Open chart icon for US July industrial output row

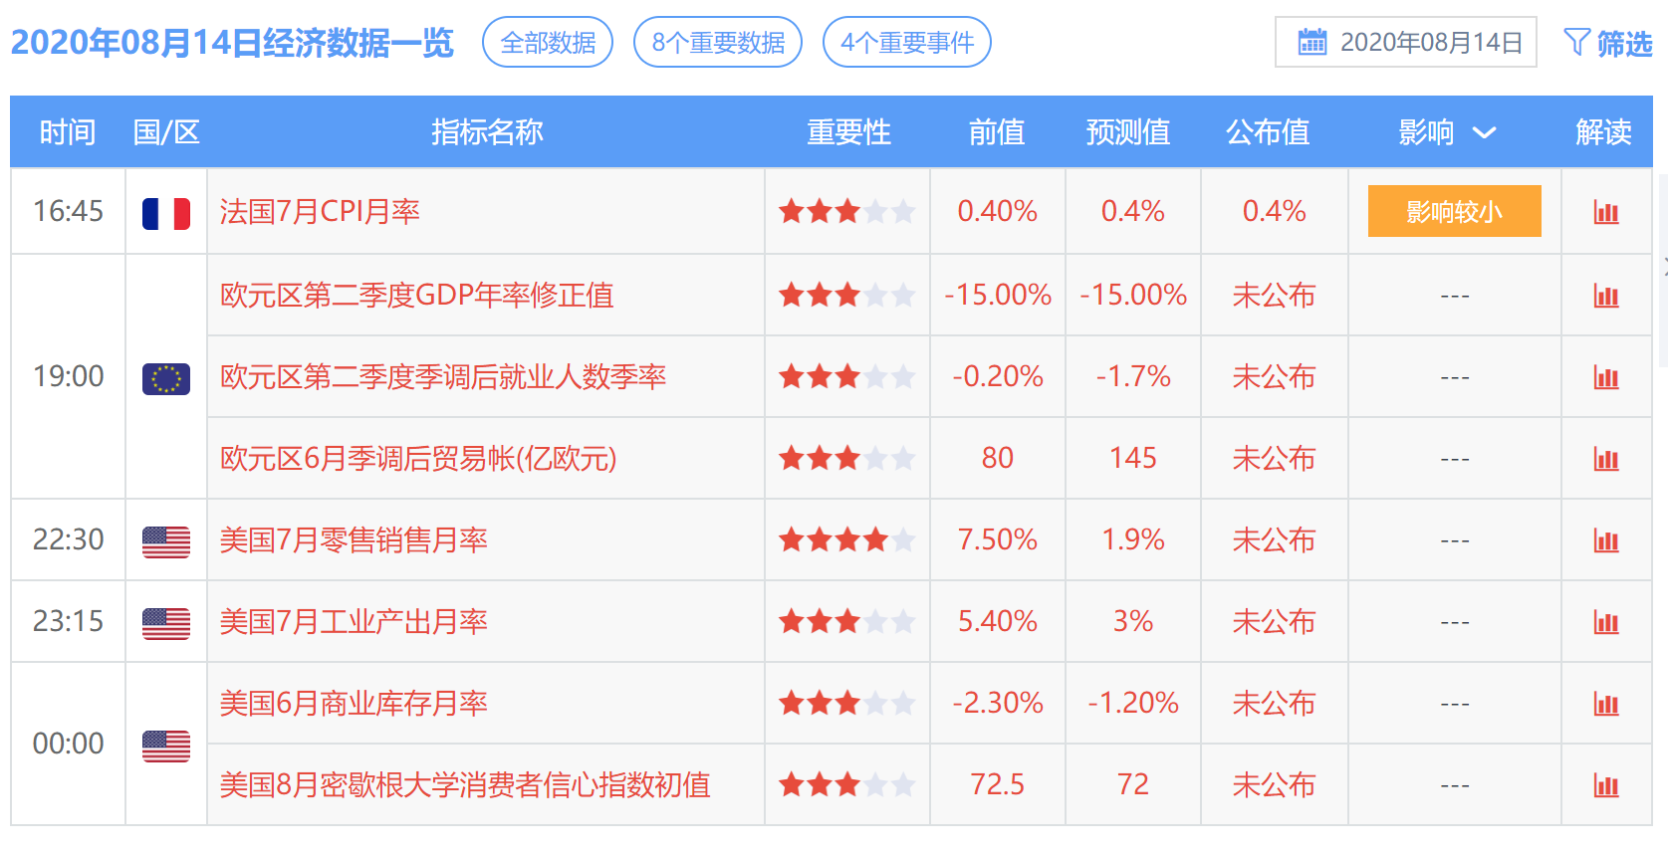click(1606, 622)
